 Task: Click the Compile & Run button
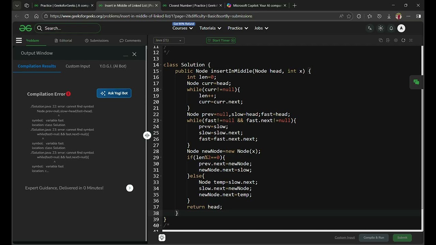point(374,238)
